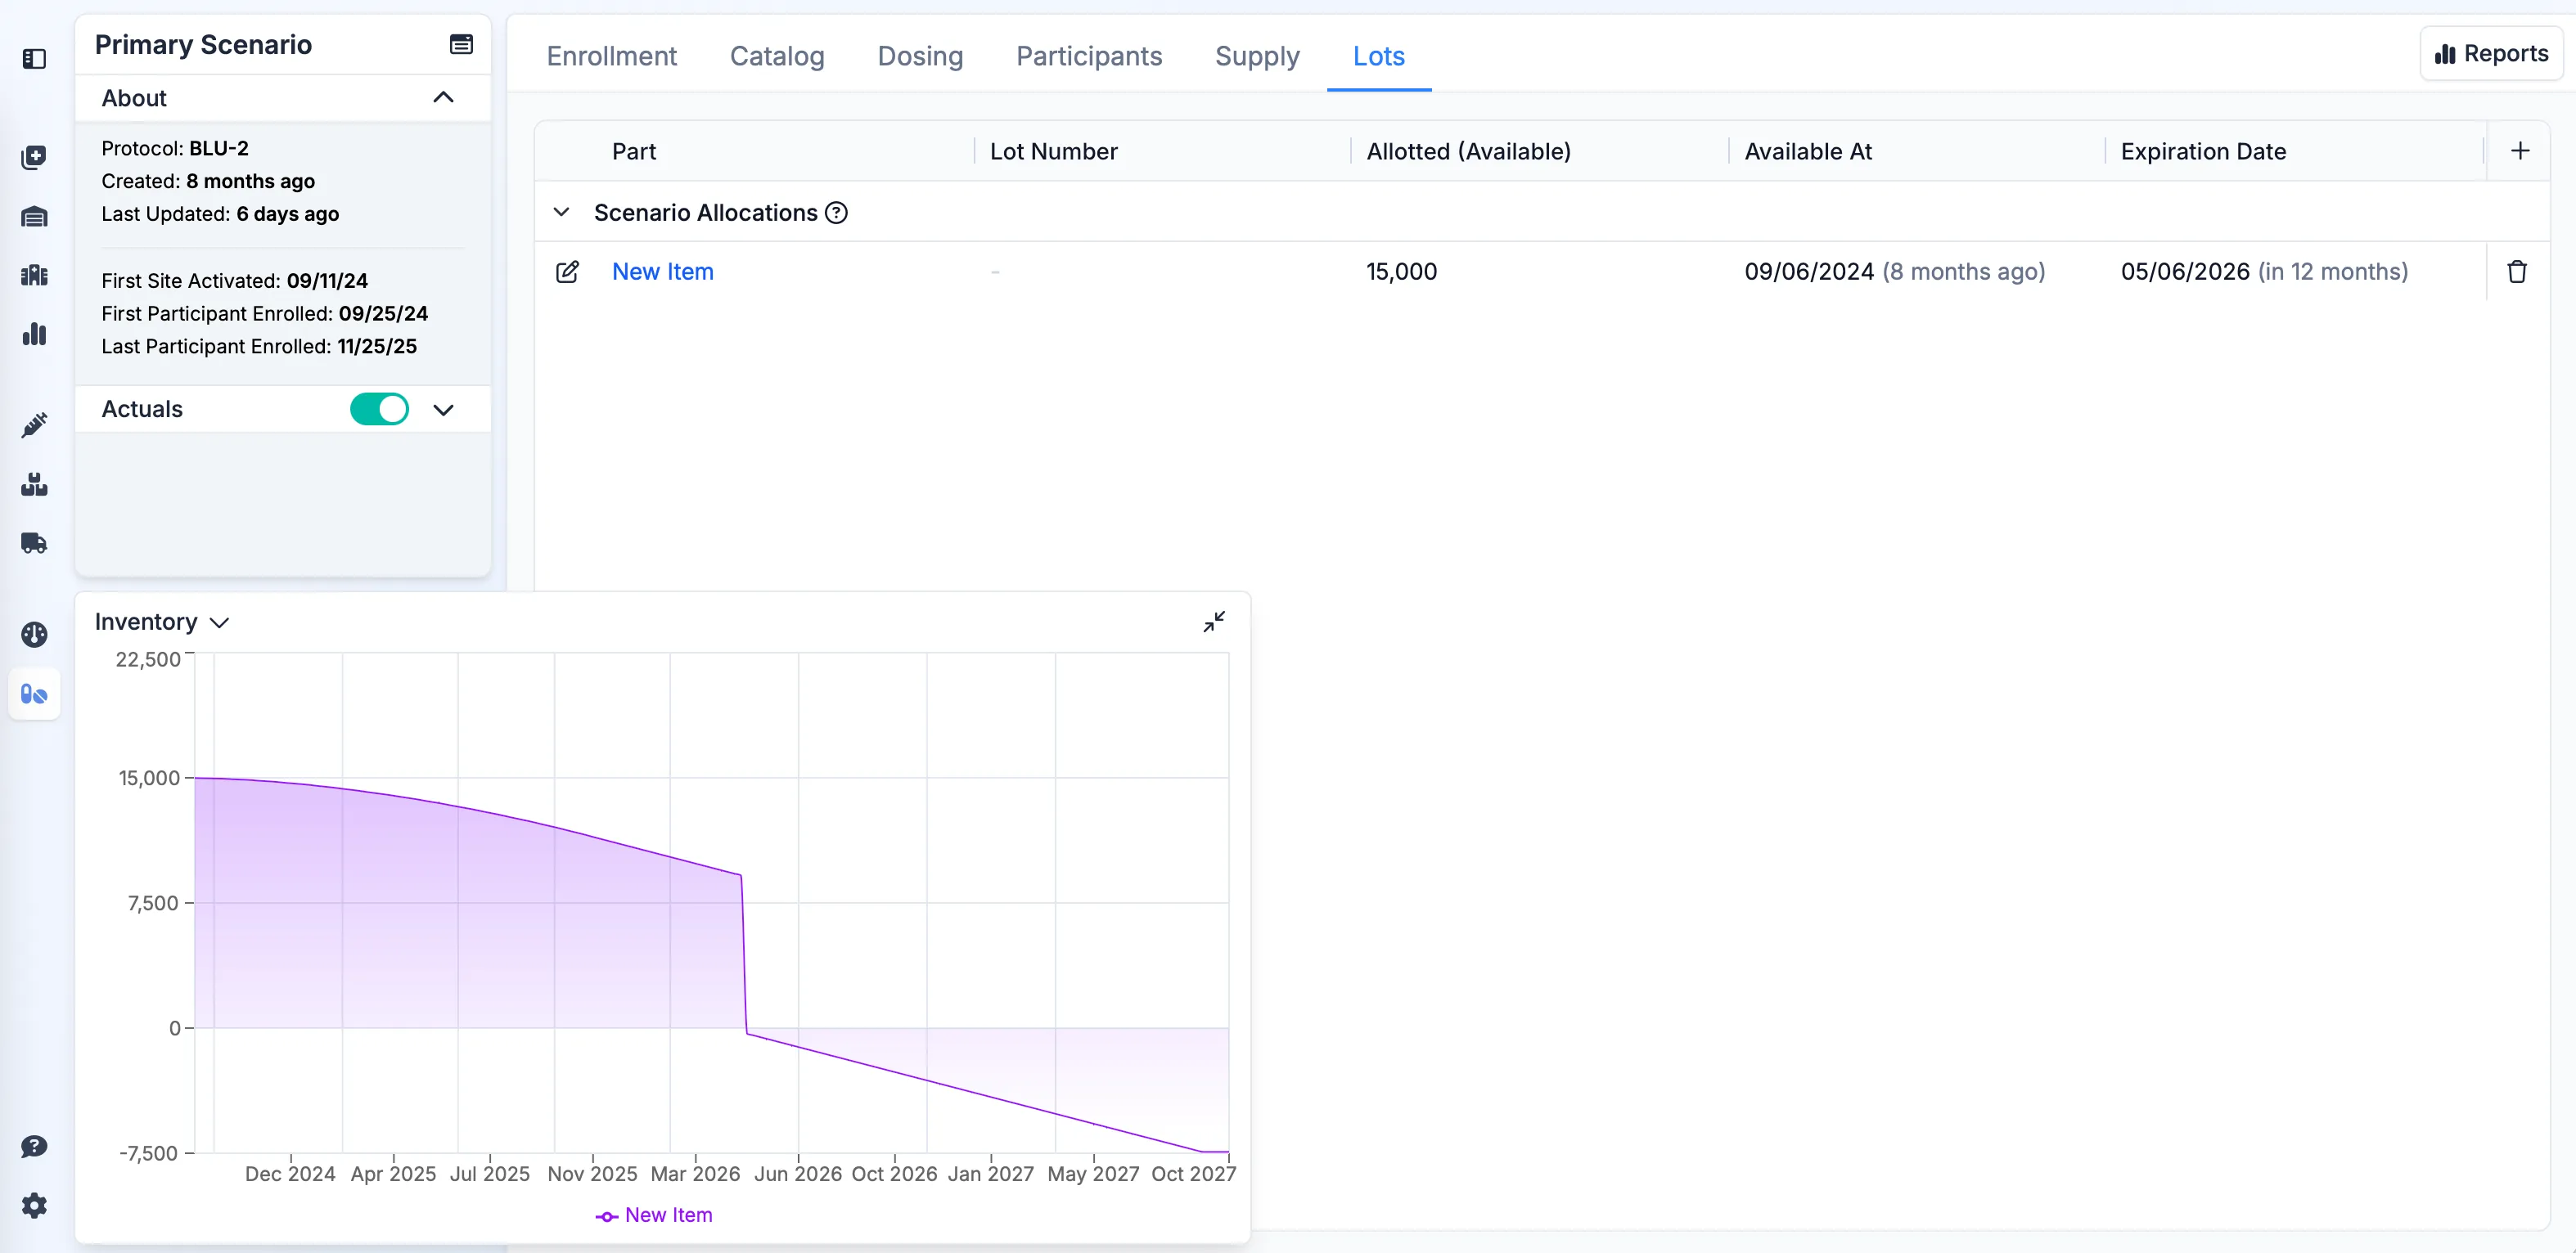Sort by the Part column header
Viewport: 2576px width, 1253px height.
pos(634,150)
